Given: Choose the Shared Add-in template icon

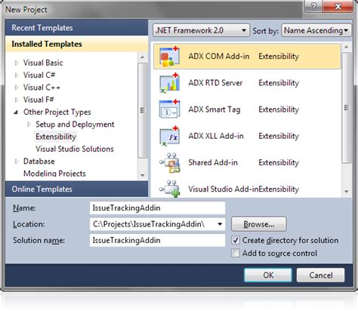Looking at the screenshot, I should pyautogui.click(x=169, y=162).
